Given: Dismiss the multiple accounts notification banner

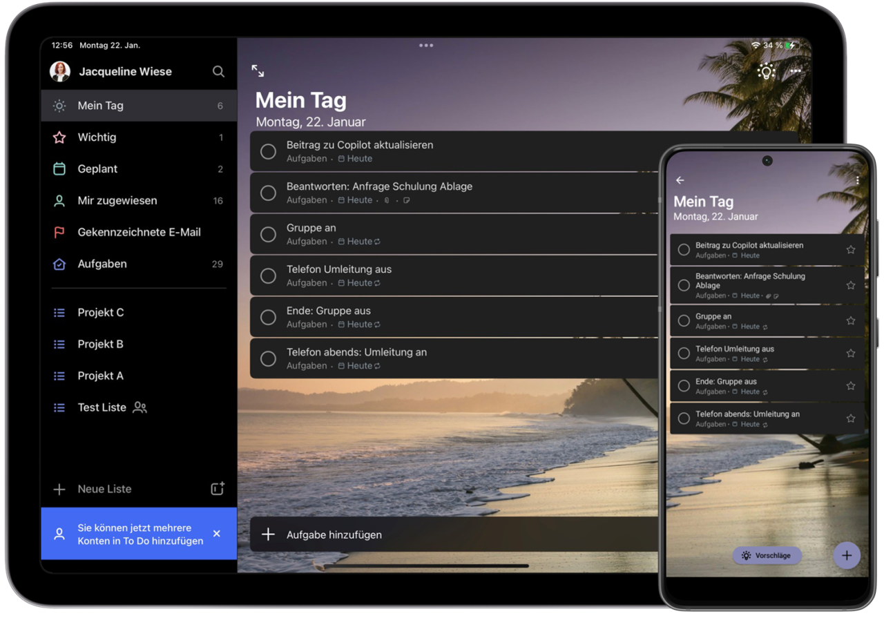Looking at the screenshot, I should tap(217, 534).
